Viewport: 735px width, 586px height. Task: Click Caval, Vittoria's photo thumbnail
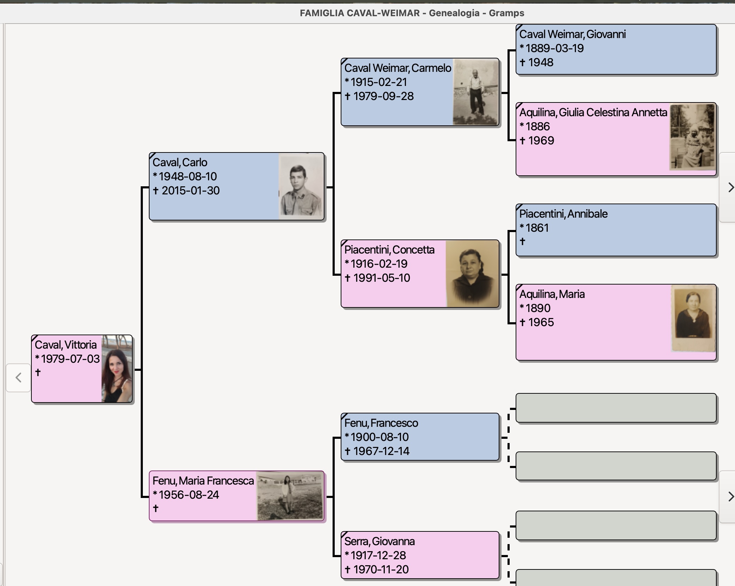(x=117, y=369)
